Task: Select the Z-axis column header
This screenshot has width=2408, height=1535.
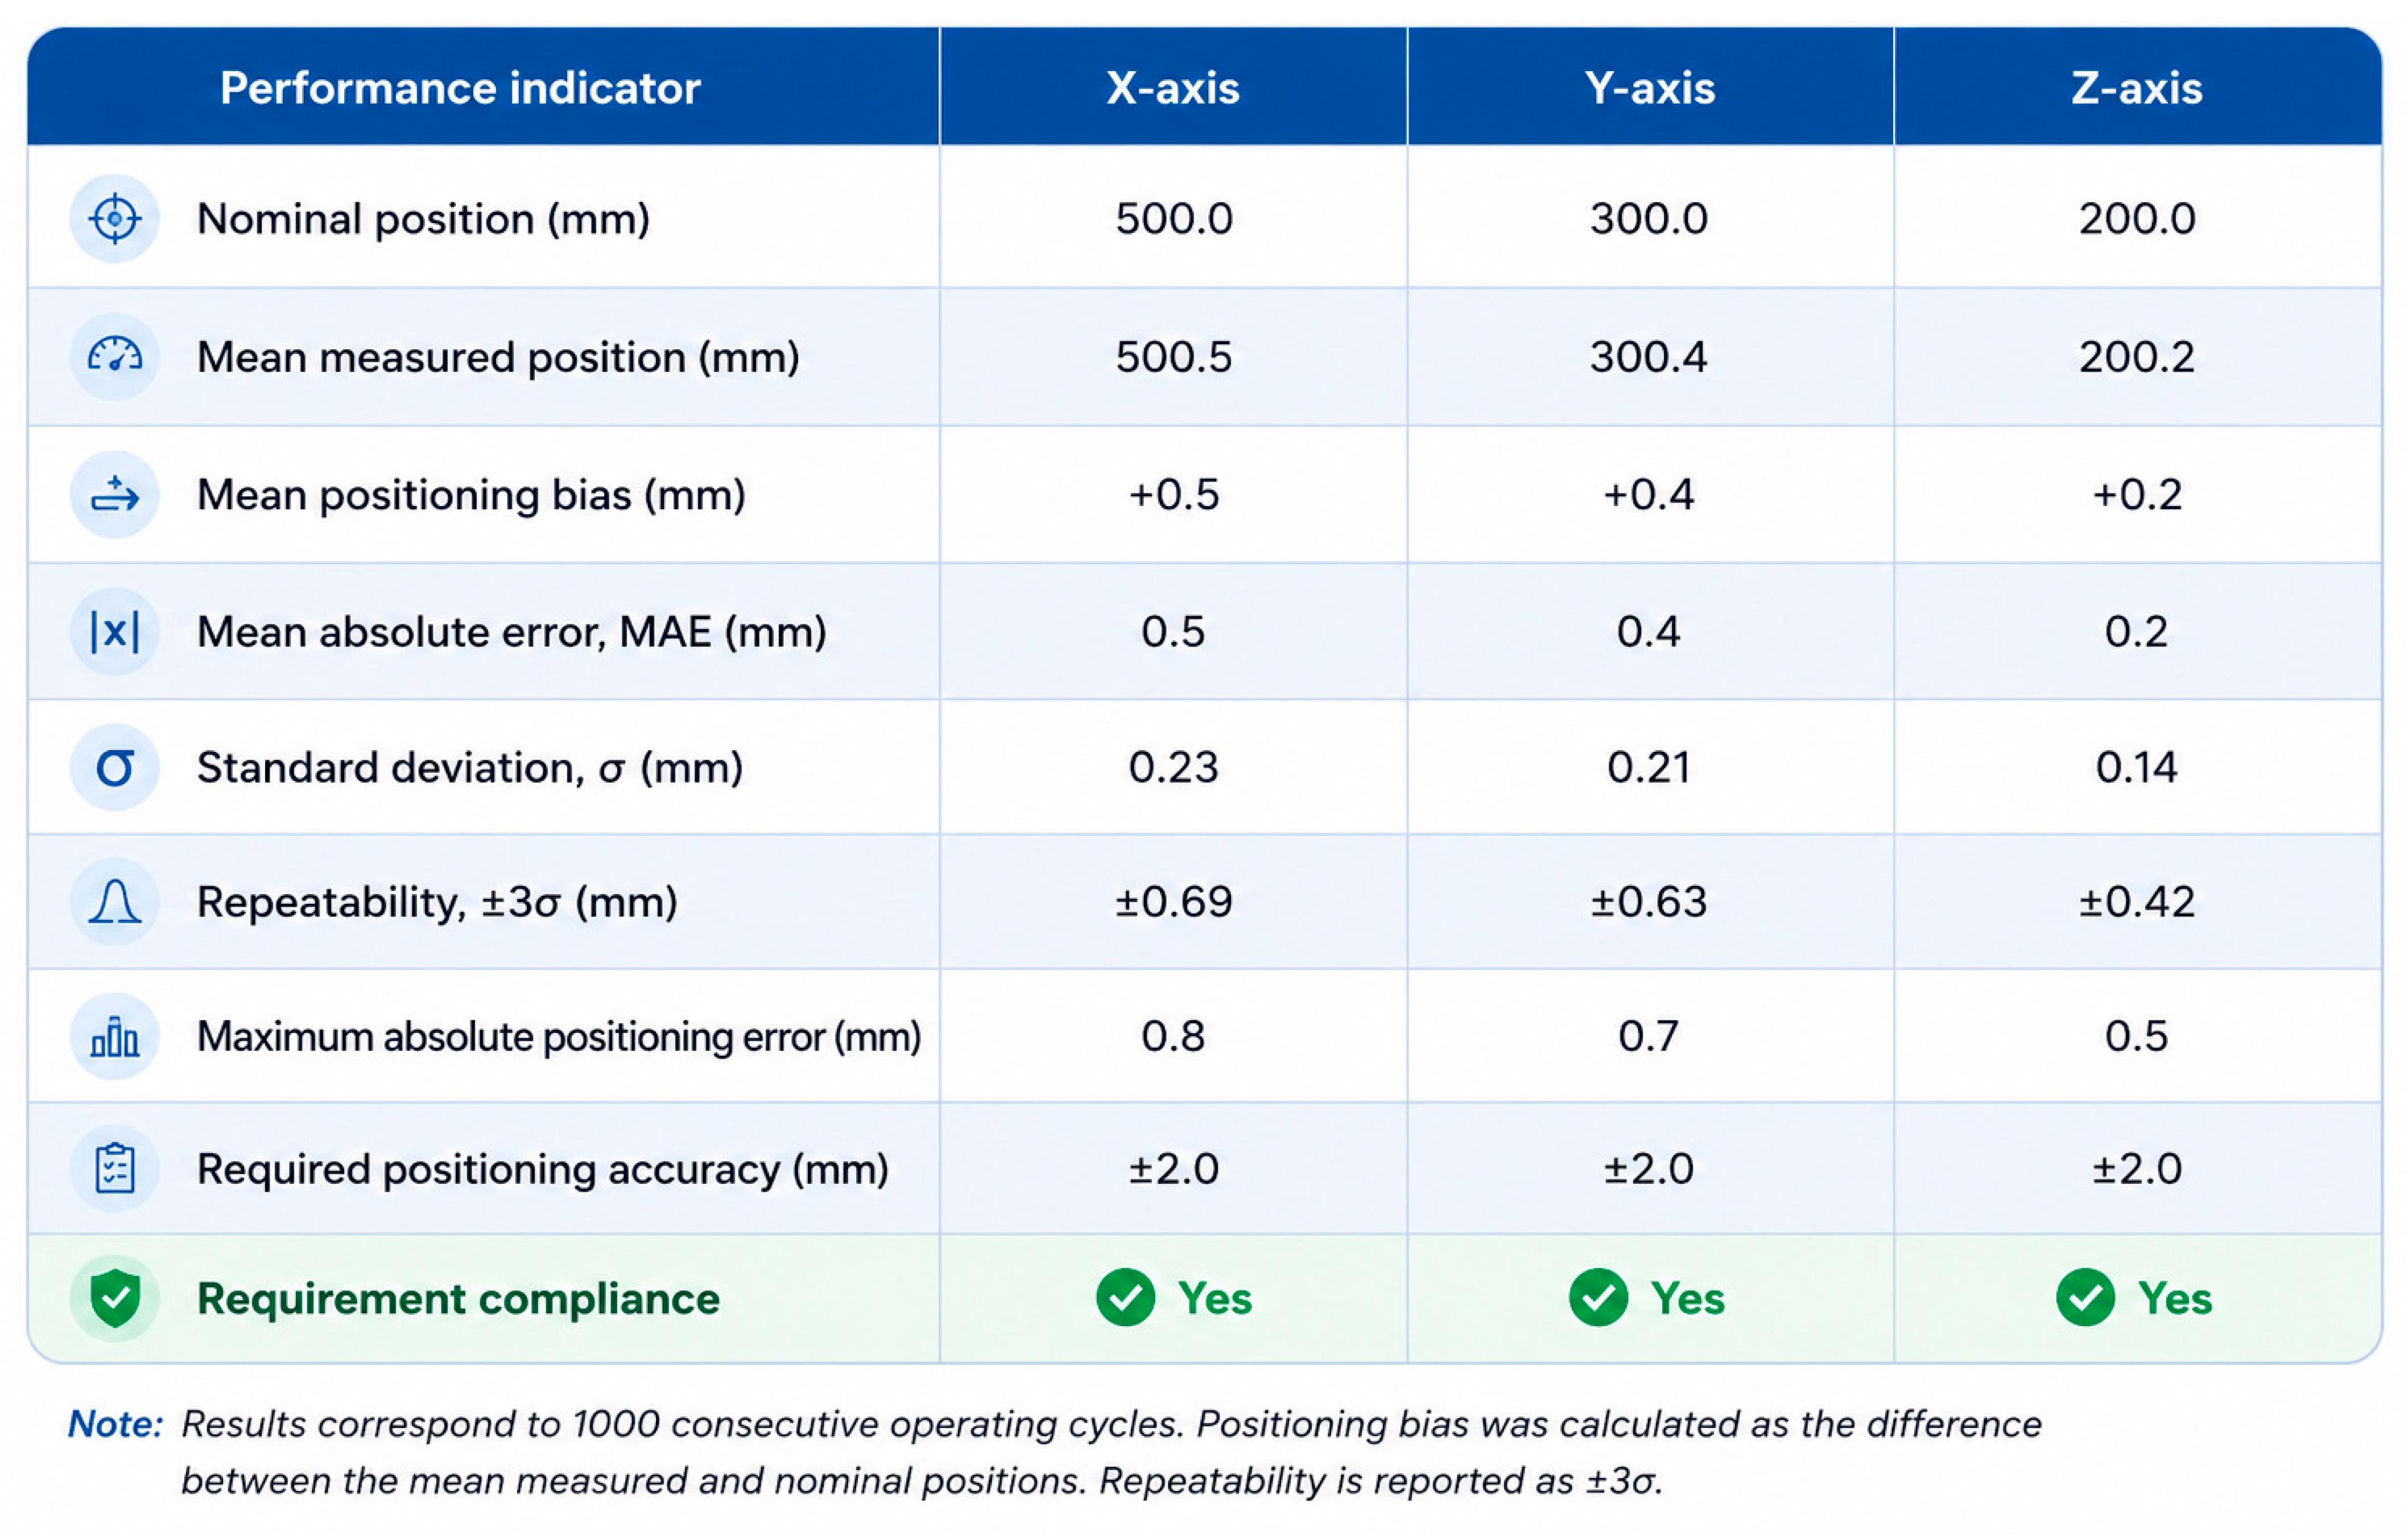Action: pos(2137,87)
